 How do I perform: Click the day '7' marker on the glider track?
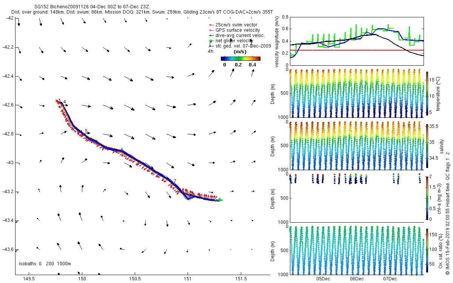click(175, 181)
